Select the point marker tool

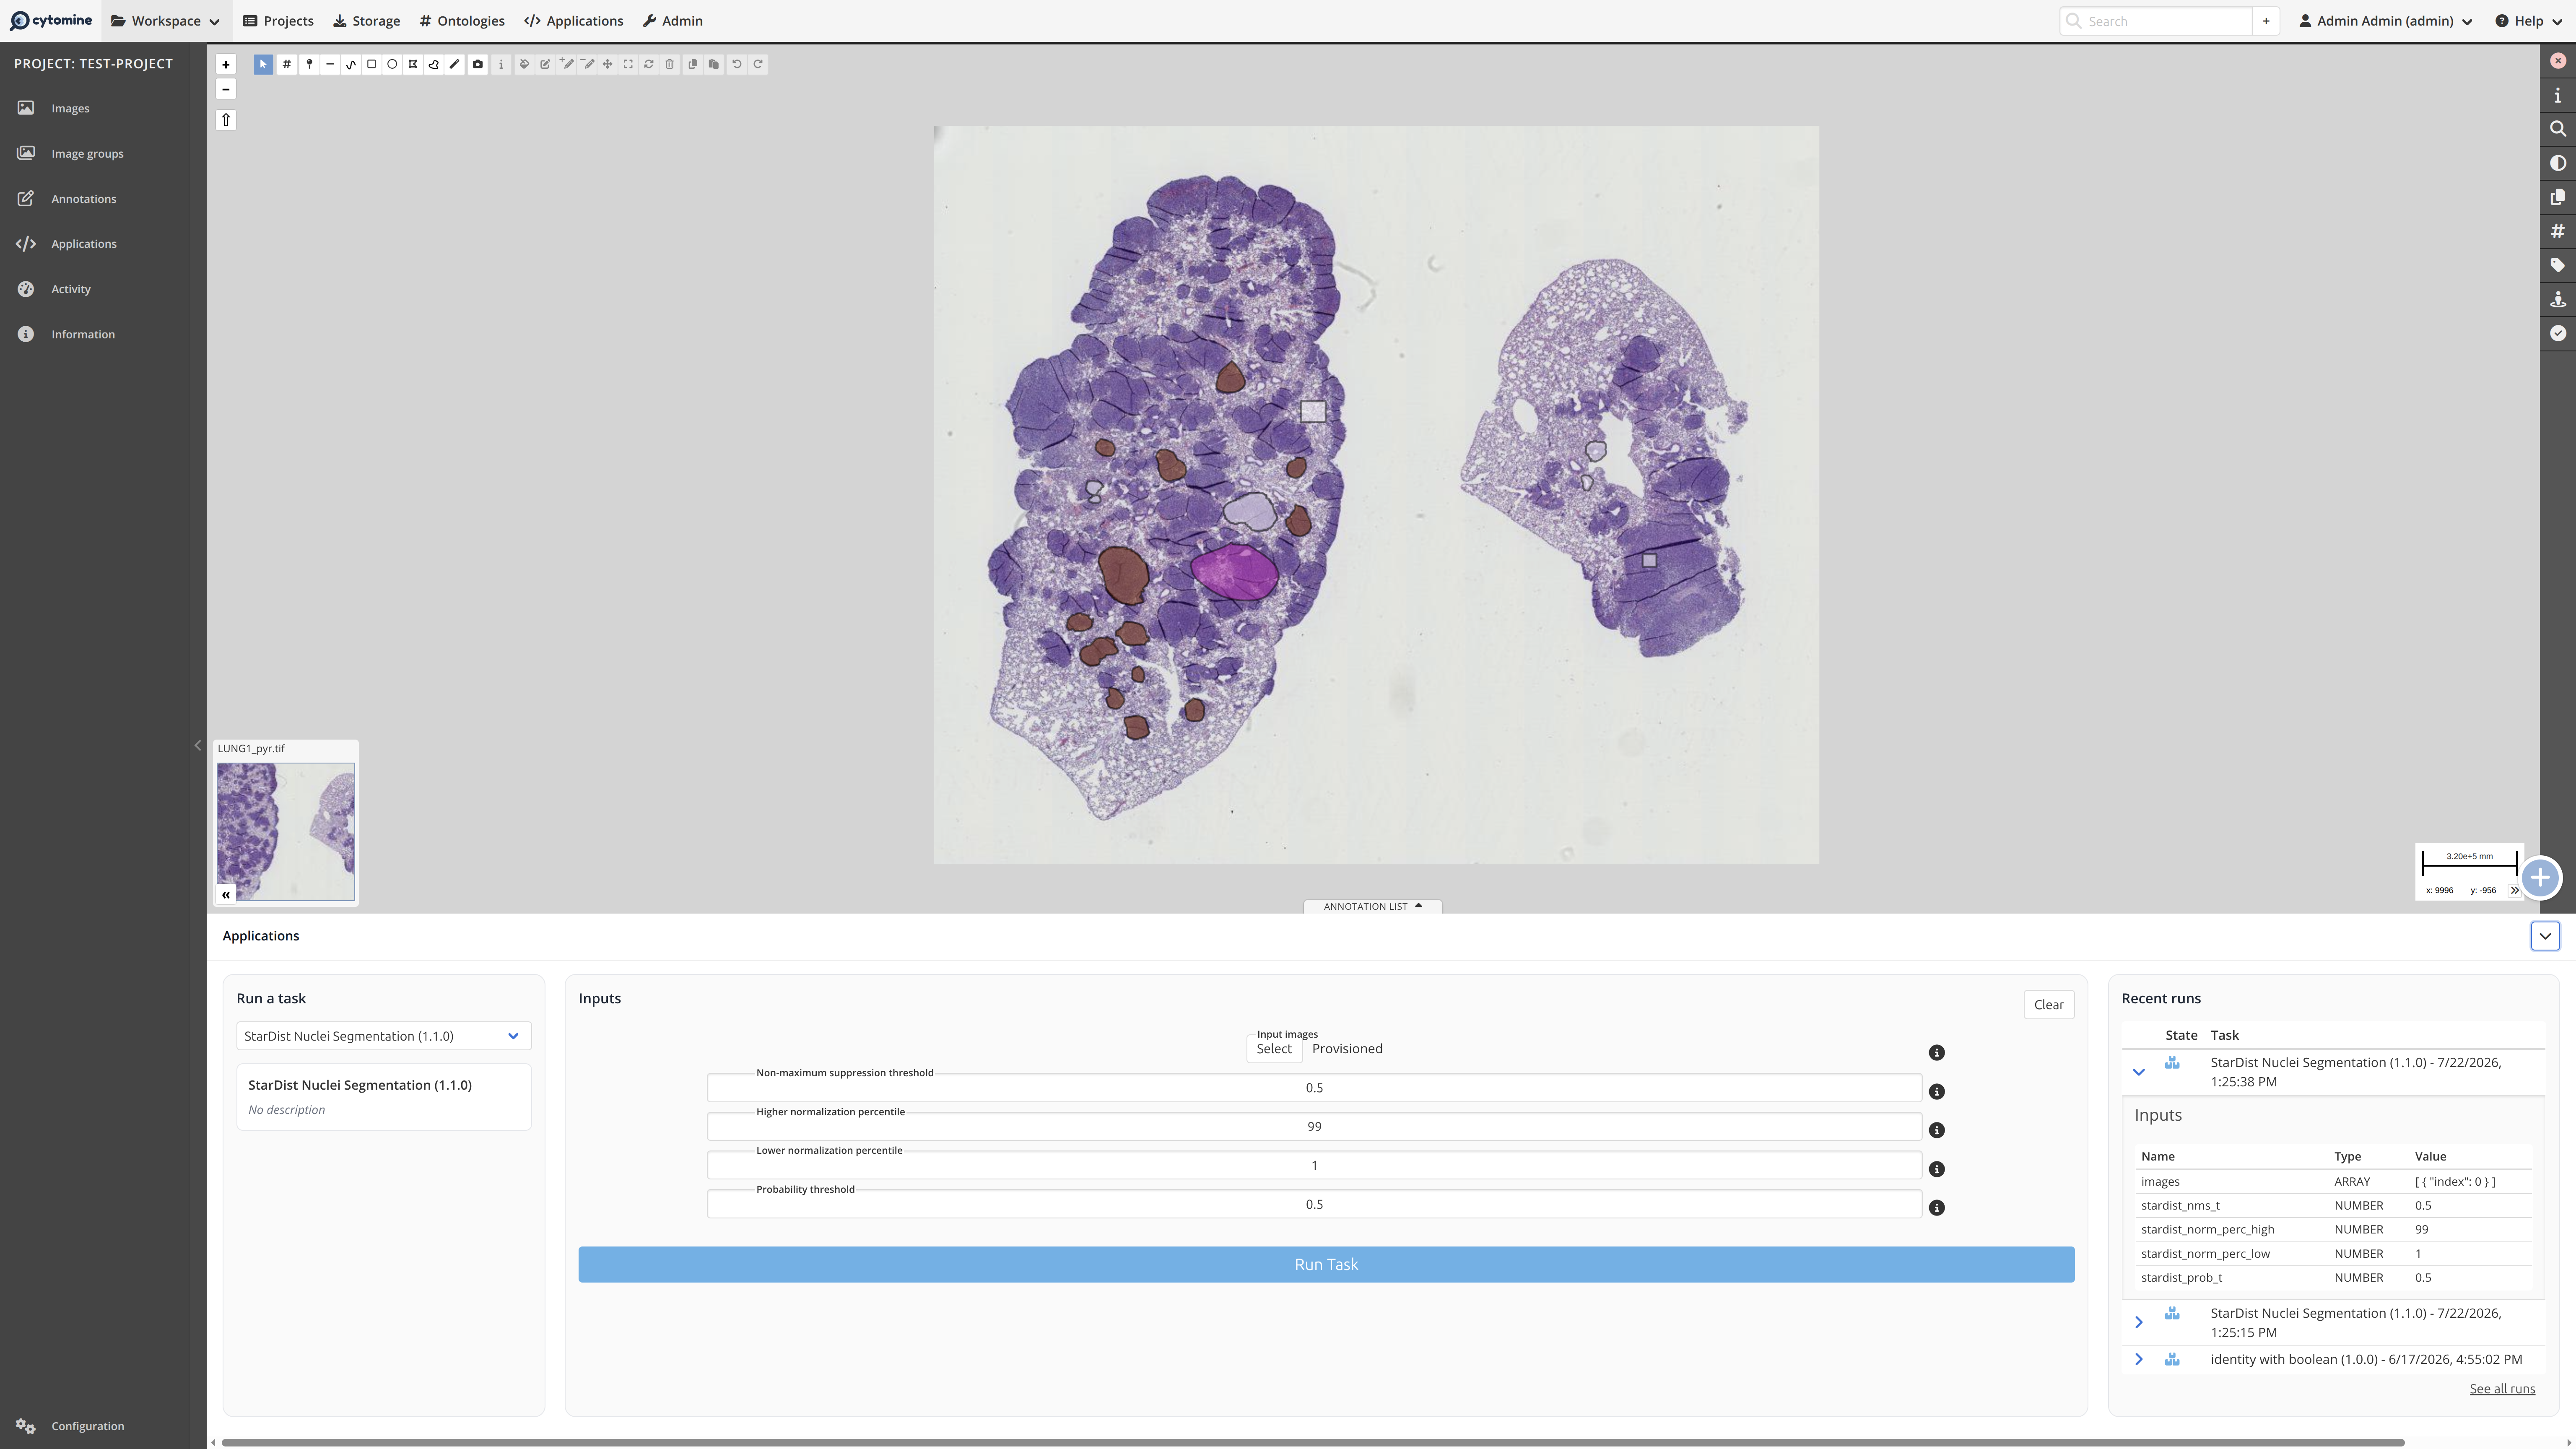309,64
